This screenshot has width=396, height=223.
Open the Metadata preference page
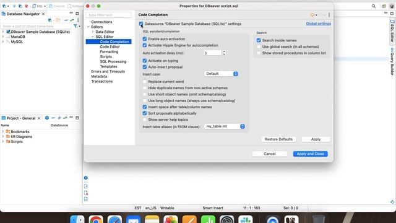99,76
